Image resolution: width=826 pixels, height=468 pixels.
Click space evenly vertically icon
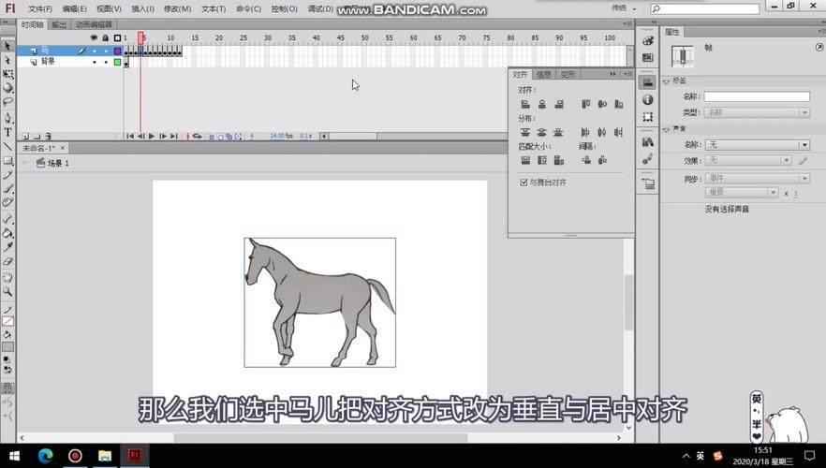pos(586,160)
